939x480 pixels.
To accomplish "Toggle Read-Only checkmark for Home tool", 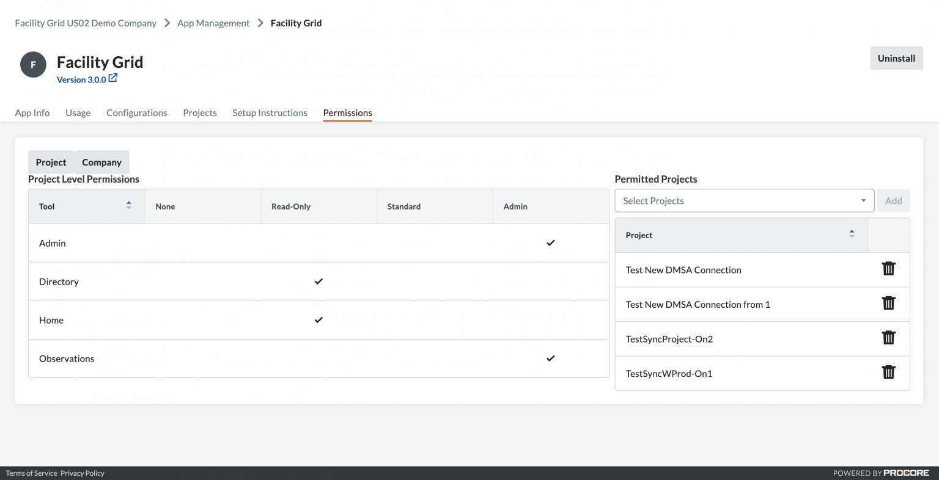I will pos(319,320).
